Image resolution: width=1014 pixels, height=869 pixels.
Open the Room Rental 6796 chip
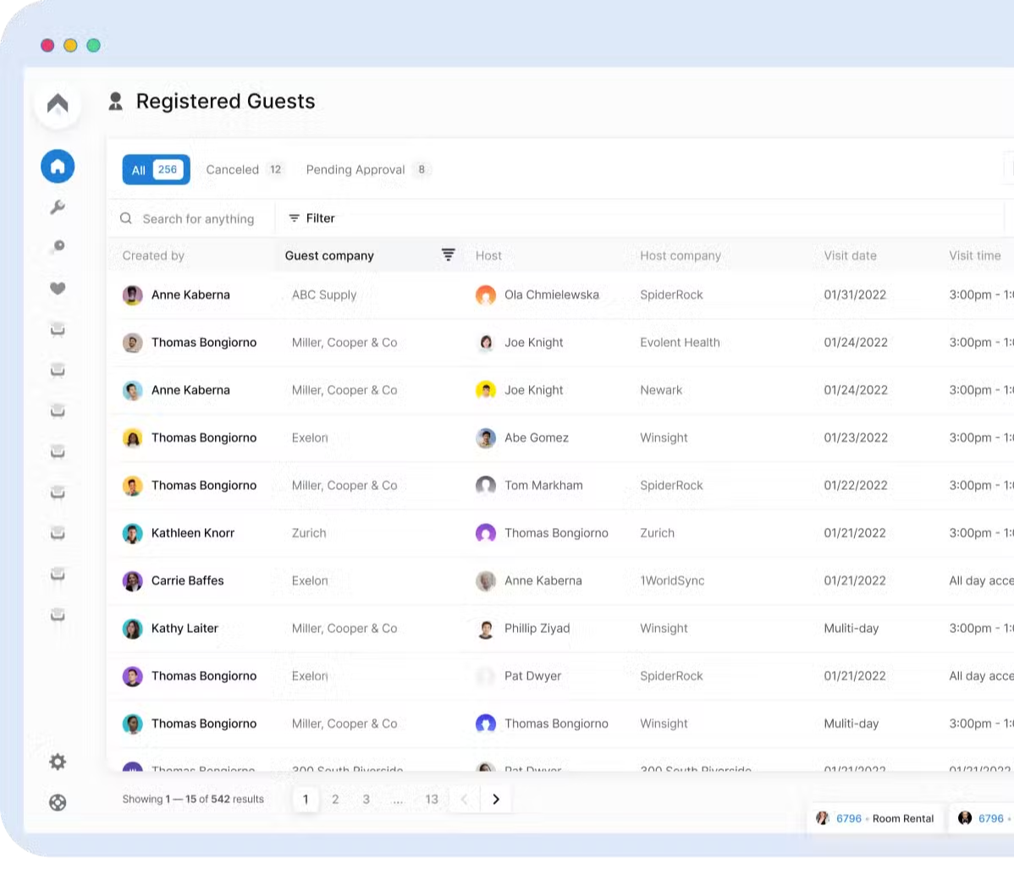[x=875, y=818]
